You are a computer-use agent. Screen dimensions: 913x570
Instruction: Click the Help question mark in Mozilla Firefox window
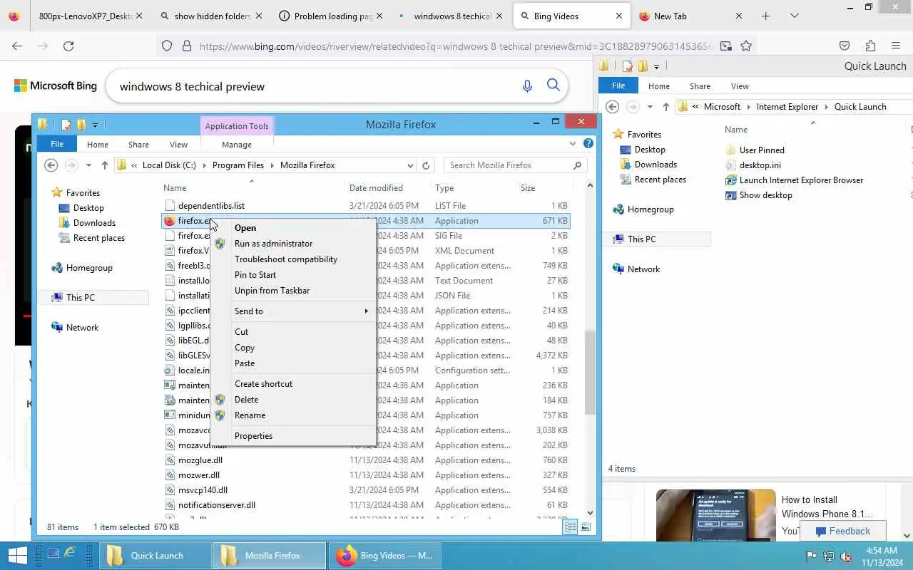tap(588, 143)
